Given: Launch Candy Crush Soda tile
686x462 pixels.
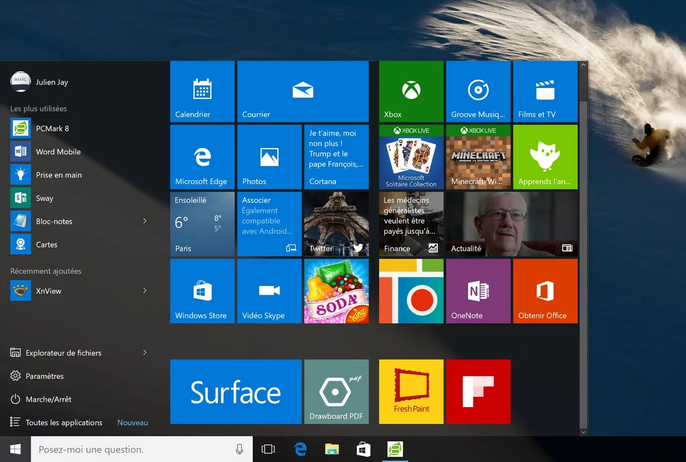Looking at the screenshot, I should pos(336,291).
